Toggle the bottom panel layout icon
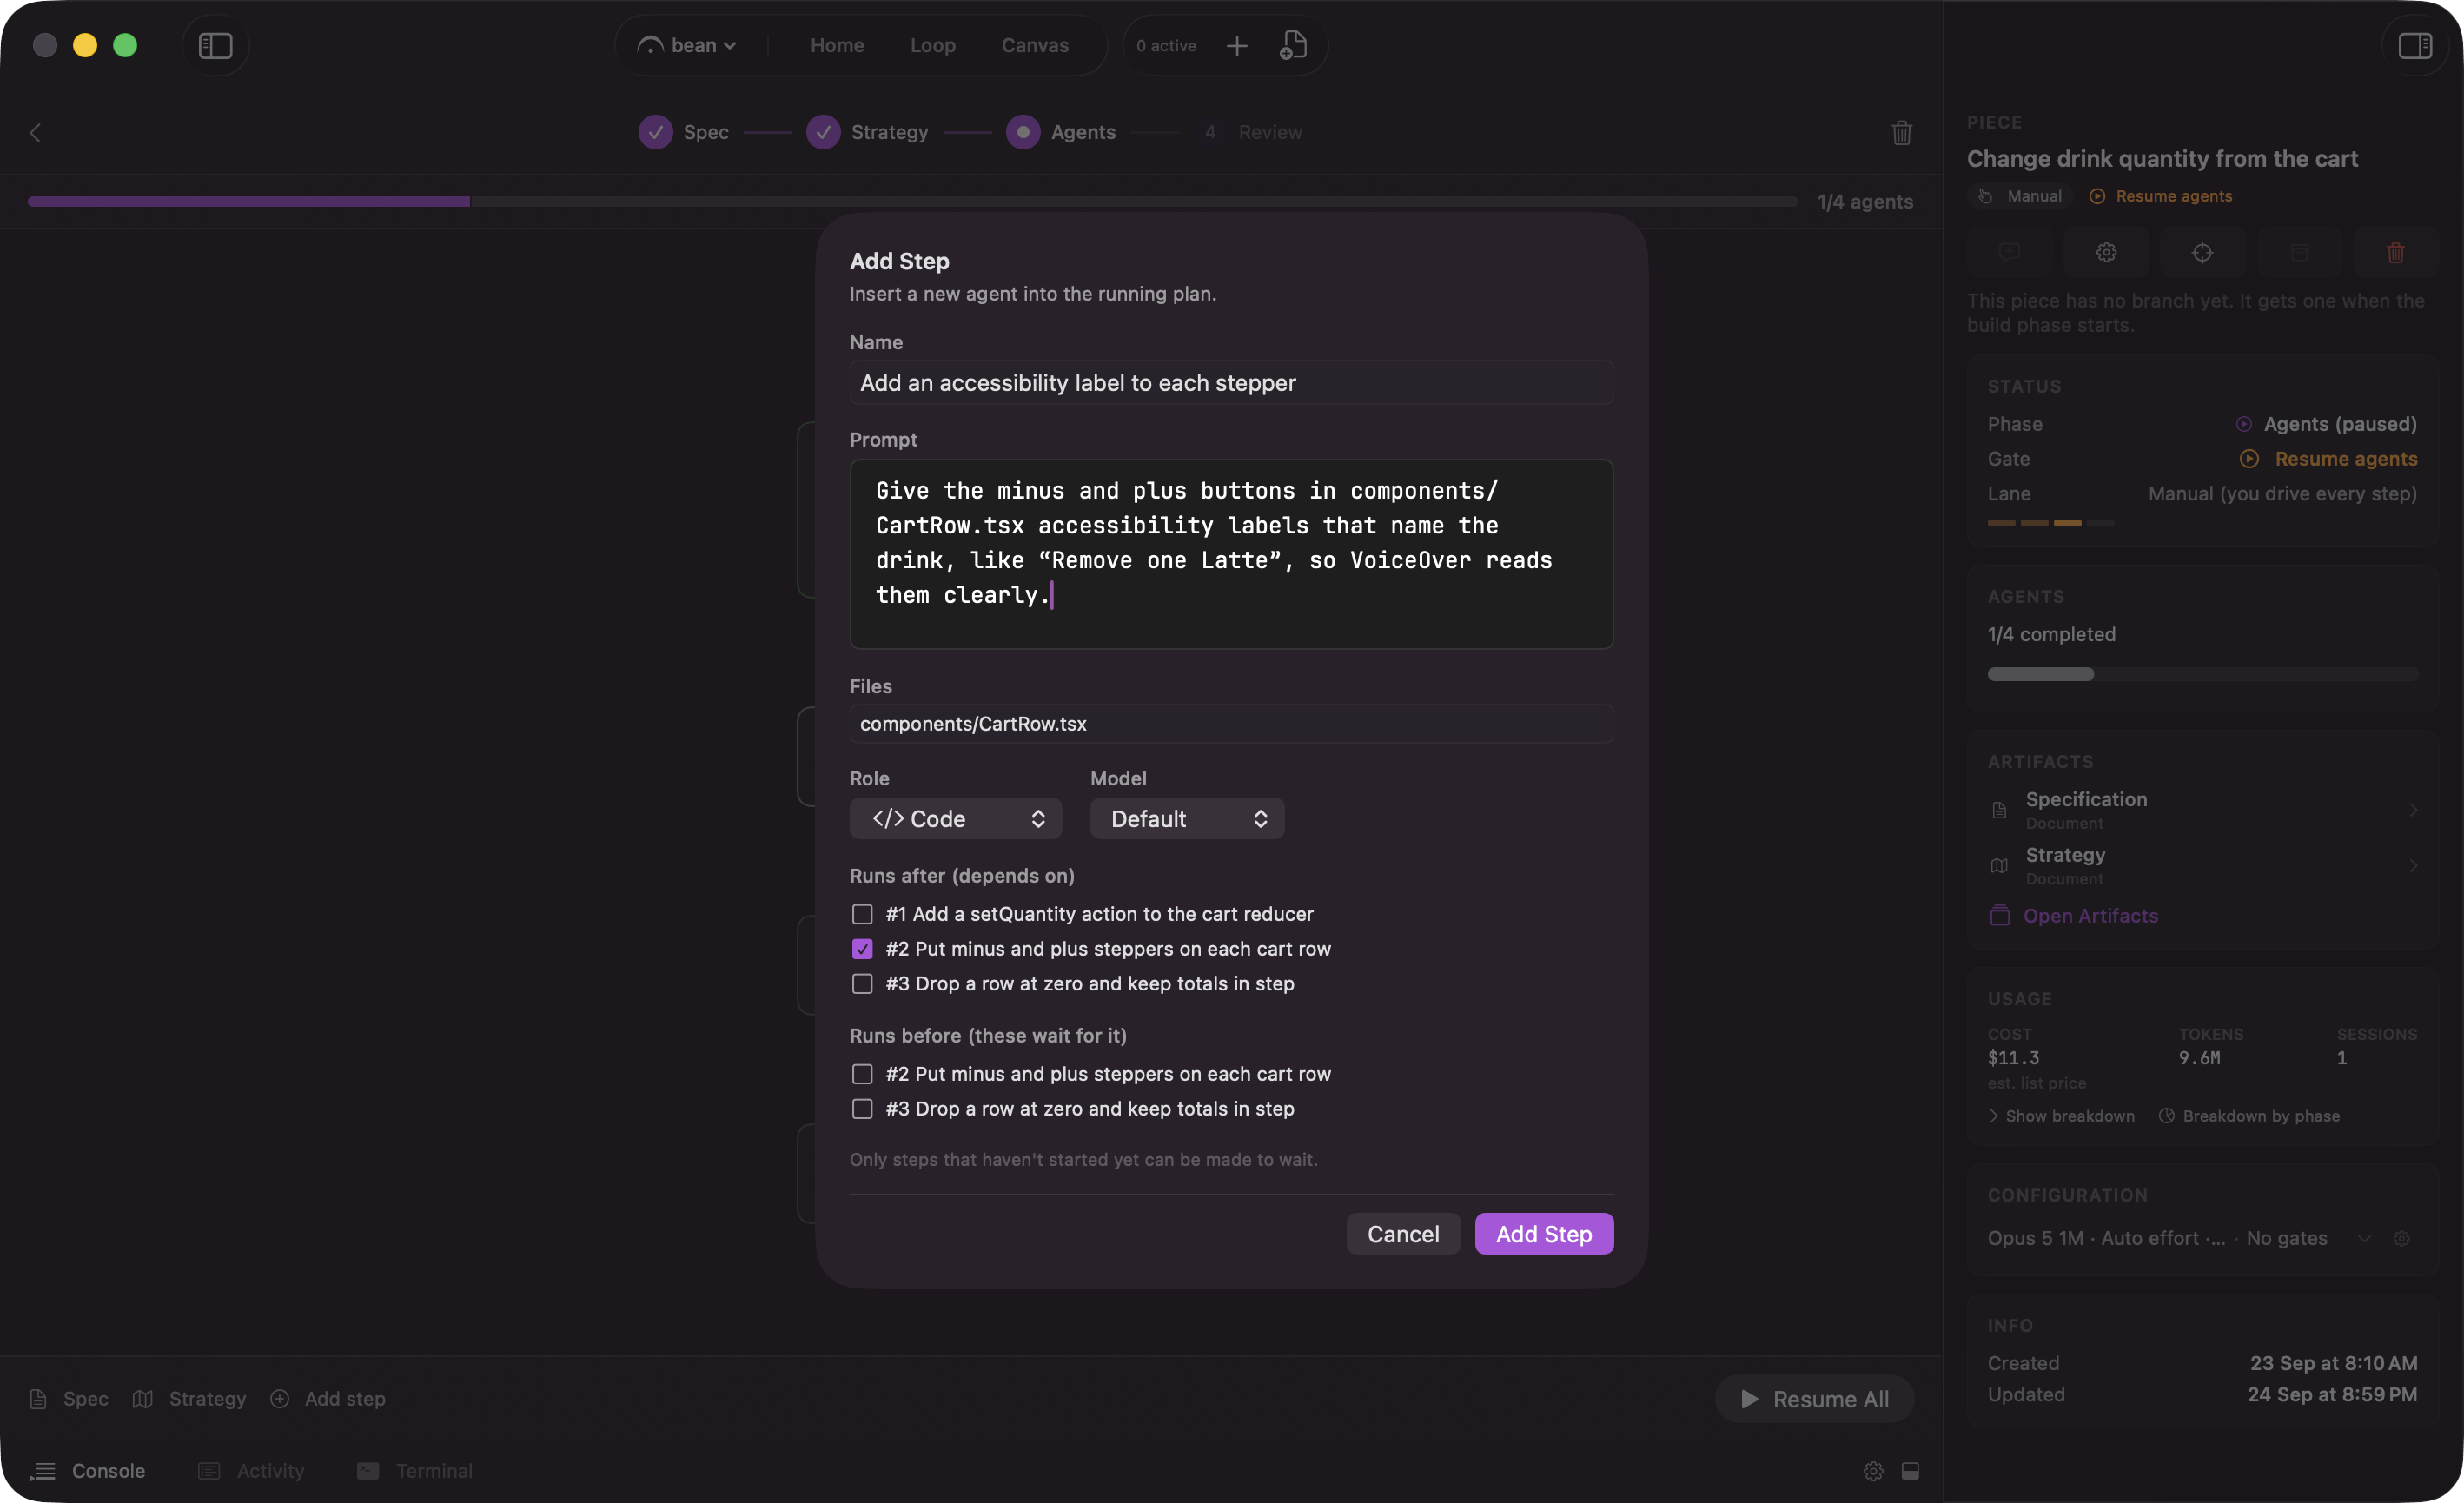2464x1503 pixels. [1910, 1470]
